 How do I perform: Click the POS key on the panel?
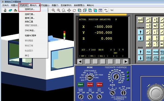149,52
